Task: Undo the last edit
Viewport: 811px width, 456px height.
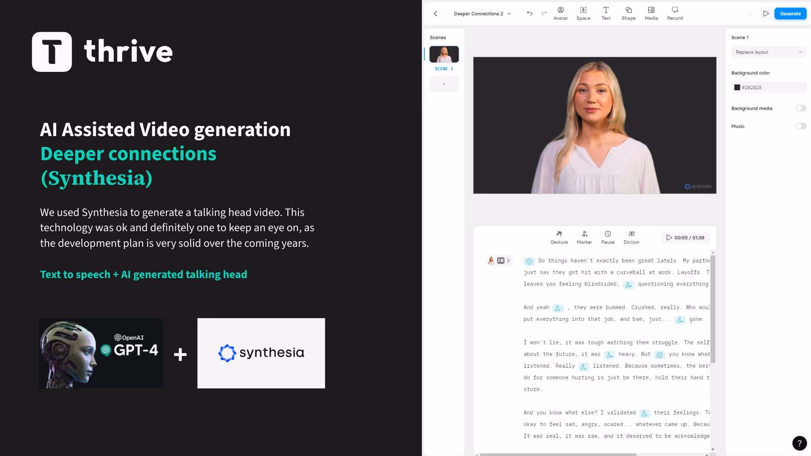Action: (x=530, y=14)
